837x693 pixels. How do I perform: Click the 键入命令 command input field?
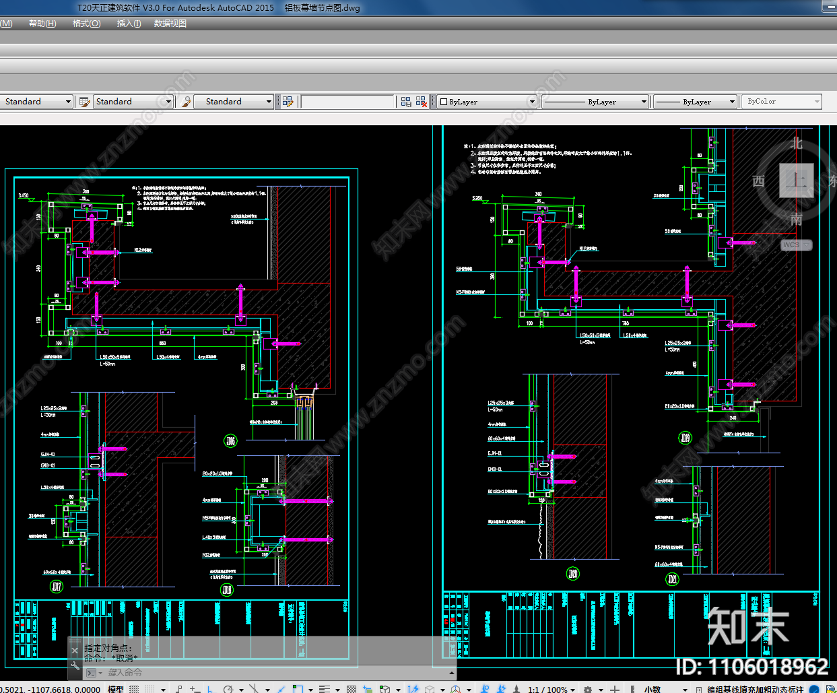click(276, 673)
